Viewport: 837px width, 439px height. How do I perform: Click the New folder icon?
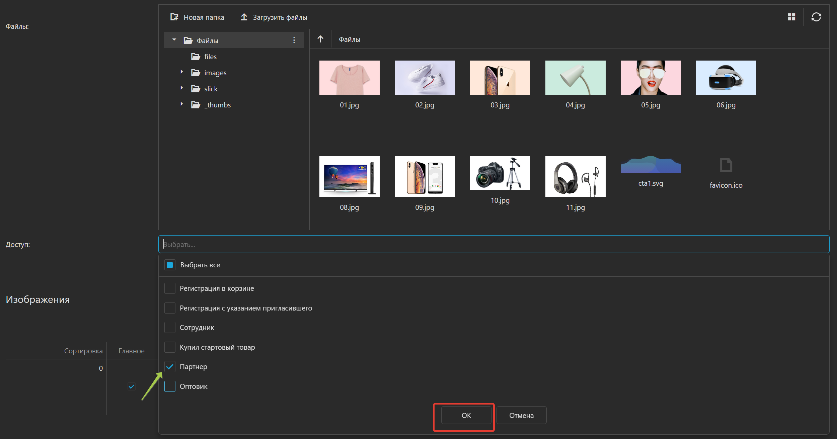(174, 17)
